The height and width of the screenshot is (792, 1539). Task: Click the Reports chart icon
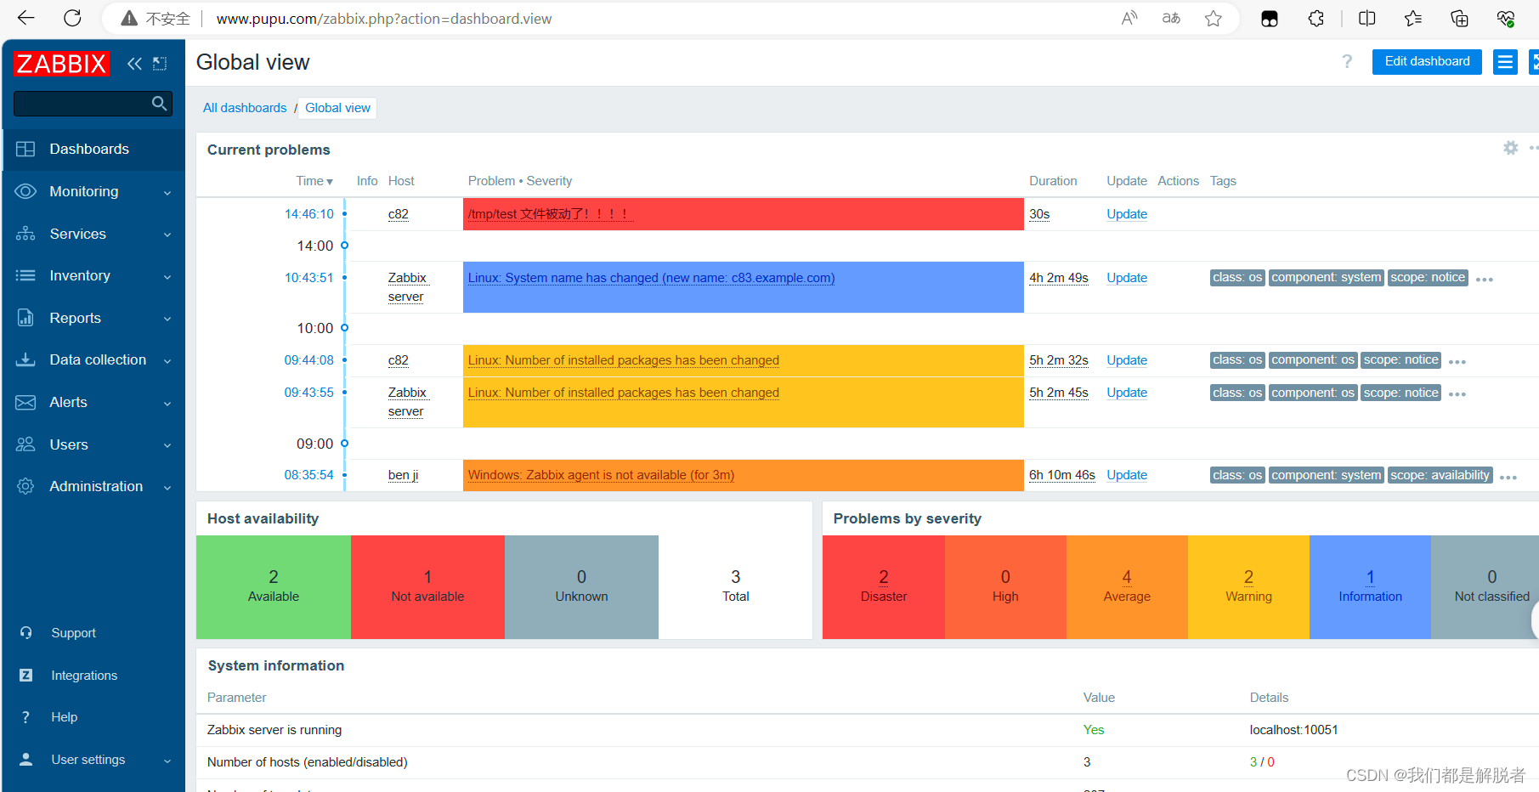[x=25, y=318]
